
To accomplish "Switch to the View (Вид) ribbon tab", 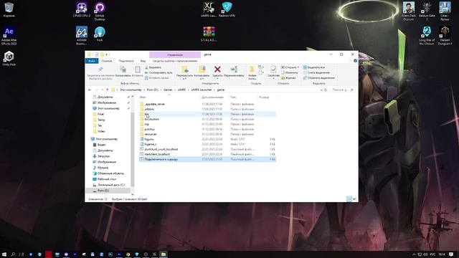I will coord(143,61).
